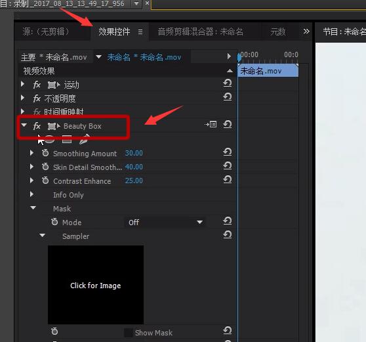366x342 pixels.
Task: Enable the Show Mask checkbox
Action: [x=128, y=333]
